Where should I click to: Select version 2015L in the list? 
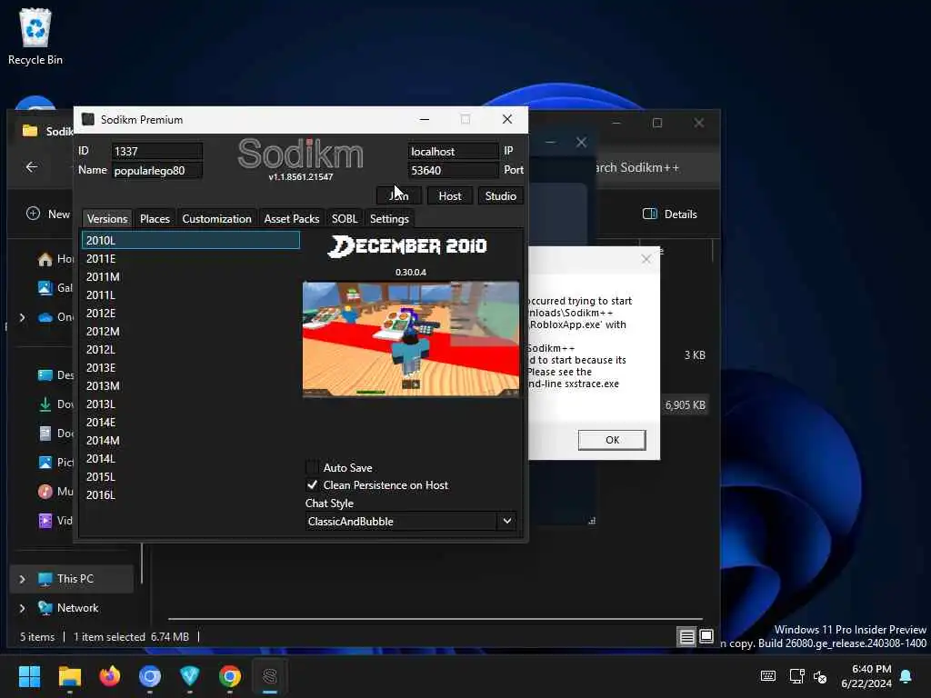point(191,476)
